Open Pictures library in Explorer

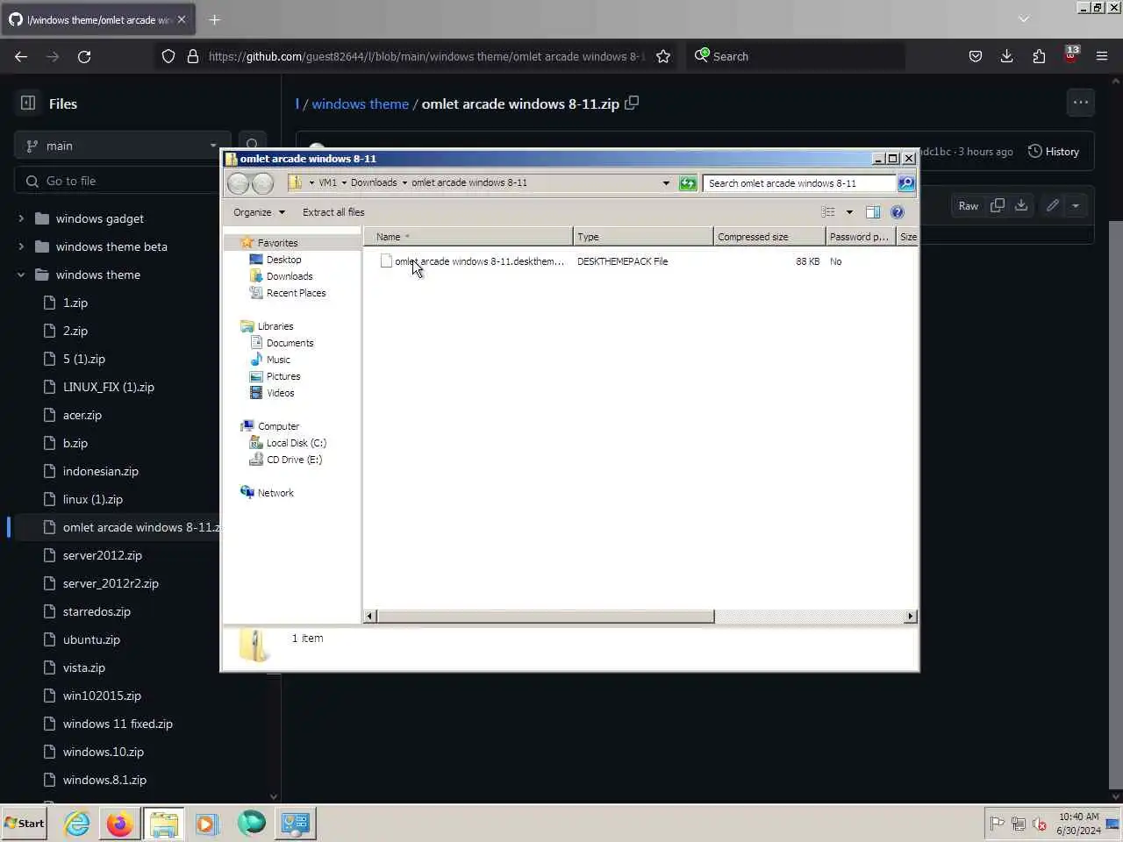283,376
